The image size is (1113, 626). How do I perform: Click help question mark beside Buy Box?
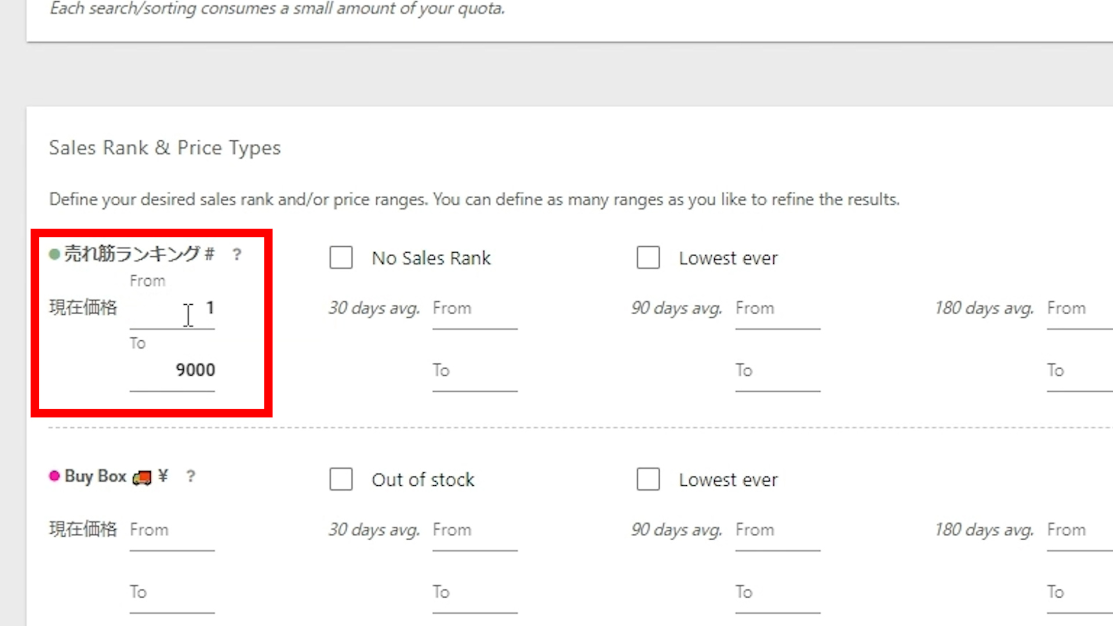coord(191,476)
